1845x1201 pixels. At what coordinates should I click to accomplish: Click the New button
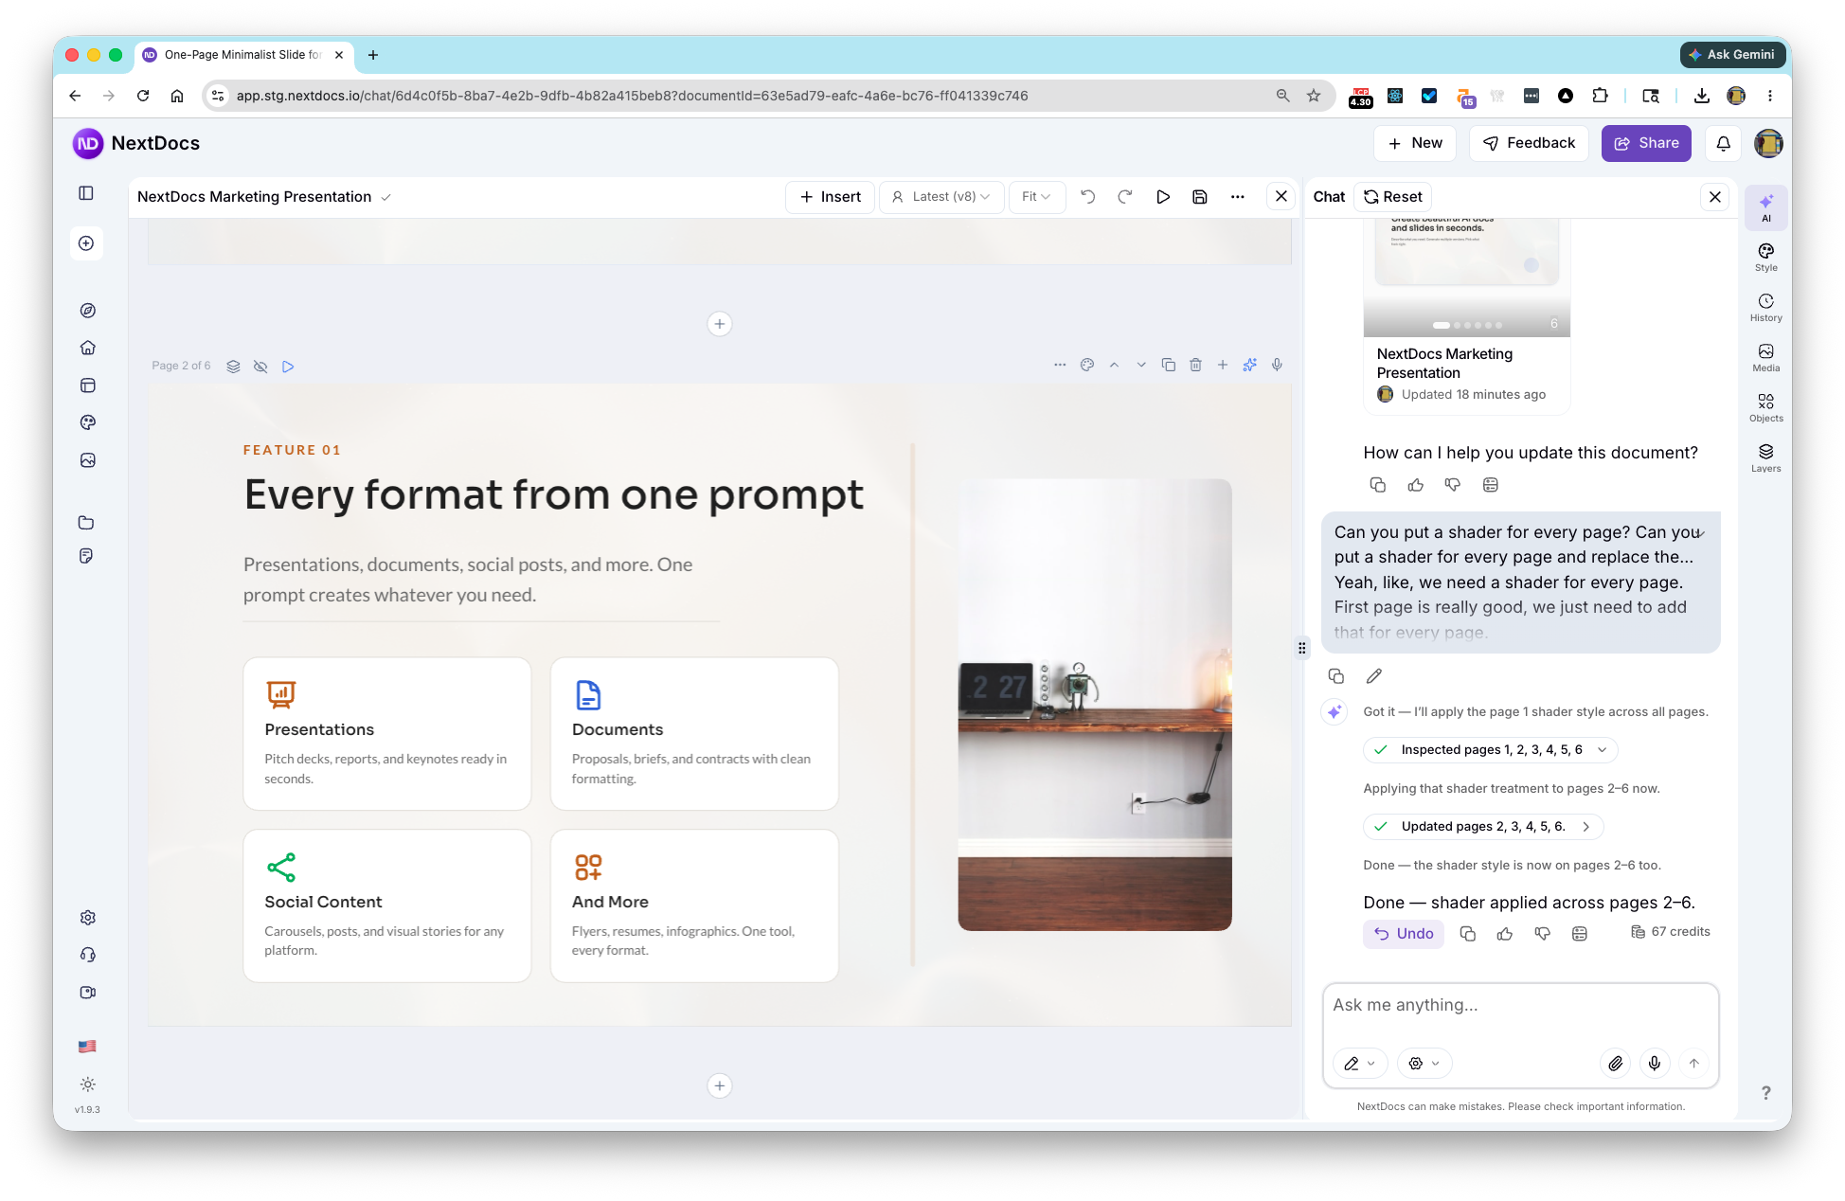(1415, 143)
